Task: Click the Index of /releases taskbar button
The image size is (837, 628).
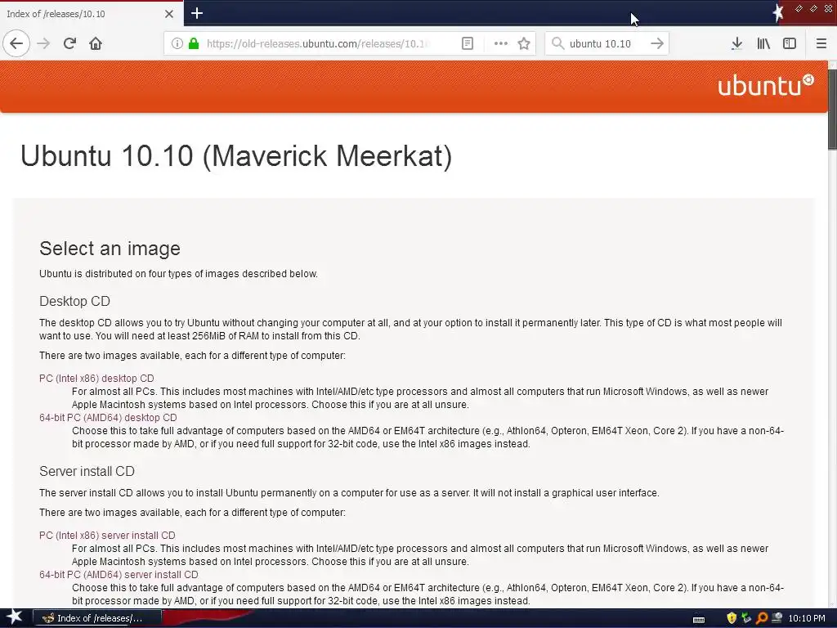Action: coord(98,618)
